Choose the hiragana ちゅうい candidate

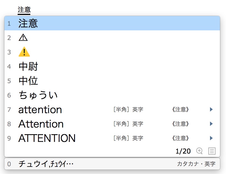point(38,95)
